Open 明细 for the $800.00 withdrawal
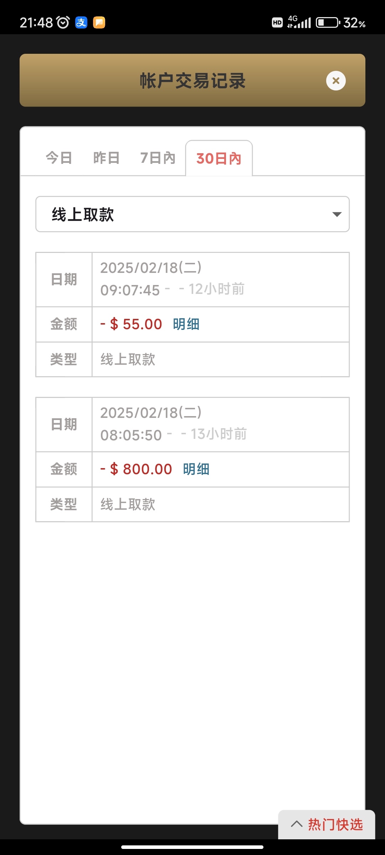 click(196, 469)
